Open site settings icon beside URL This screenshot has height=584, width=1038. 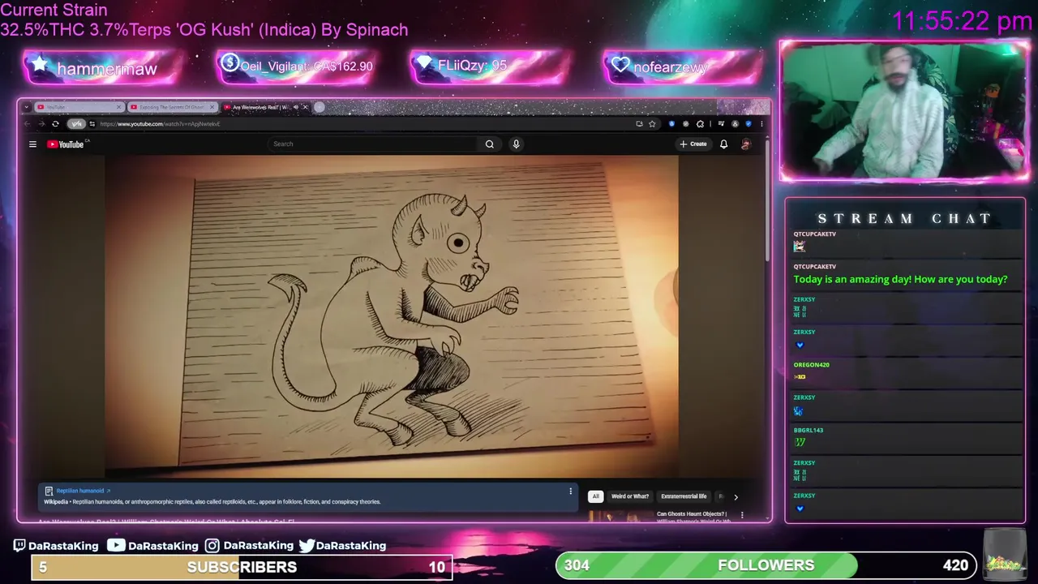click(92, 124)
